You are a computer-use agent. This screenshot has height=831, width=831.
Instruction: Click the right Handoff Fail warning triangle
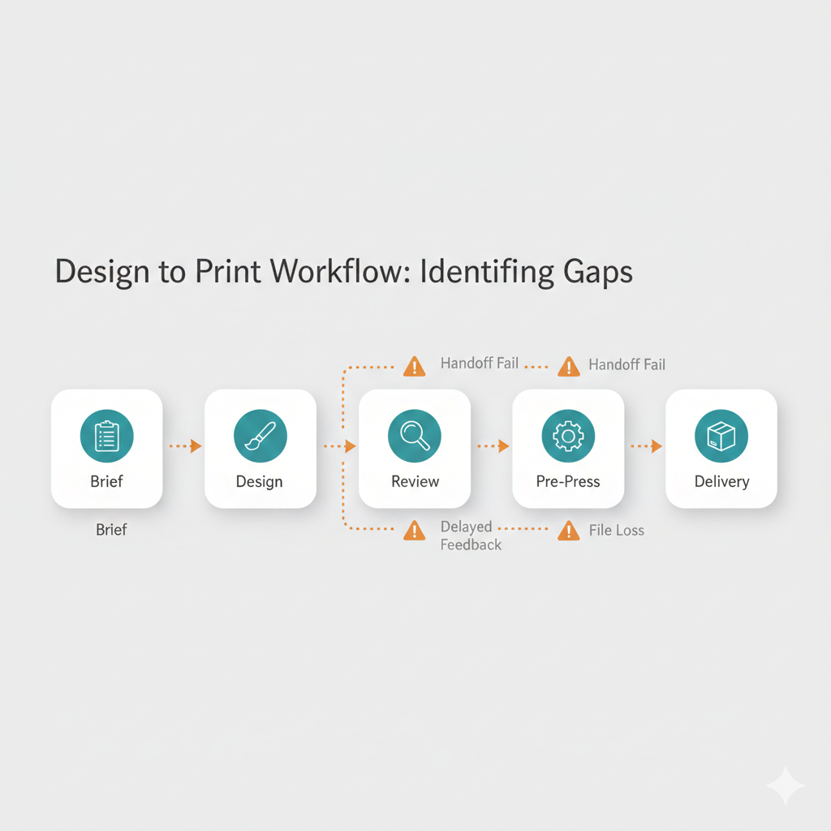pyautogui.click(x=568, y=366)
